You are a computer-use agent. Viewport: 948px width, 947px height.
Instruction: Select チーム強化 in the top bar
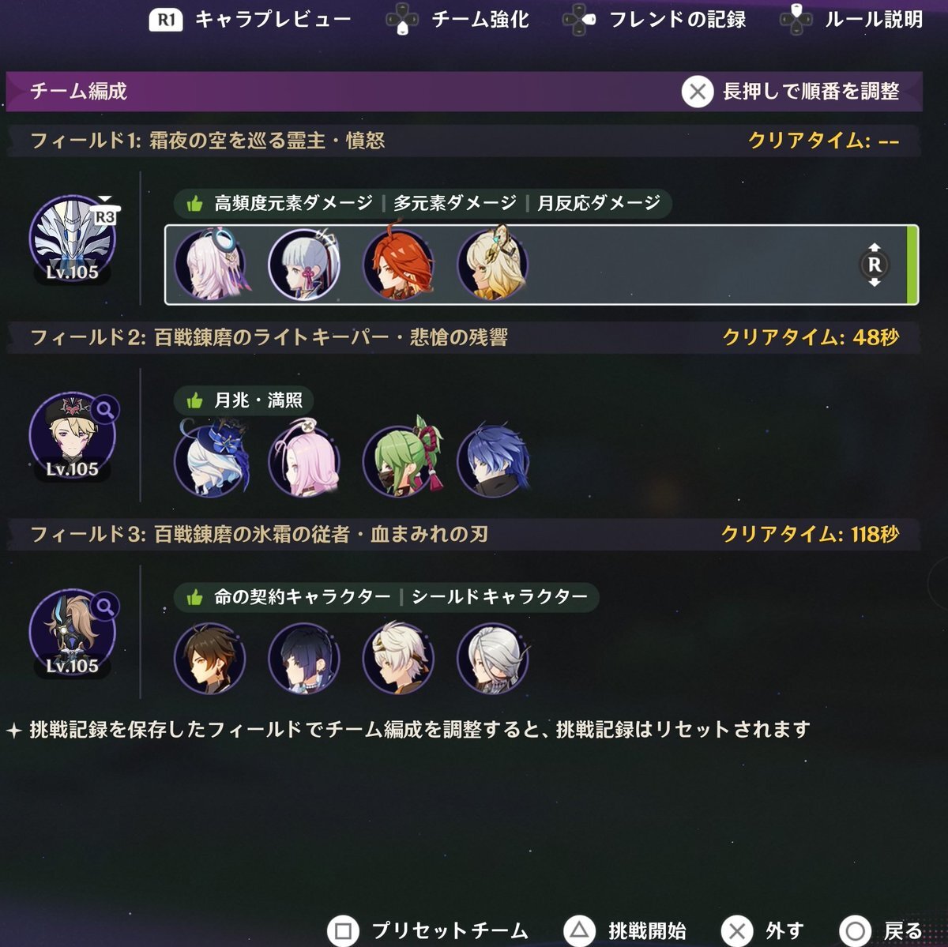coord(457,19)
